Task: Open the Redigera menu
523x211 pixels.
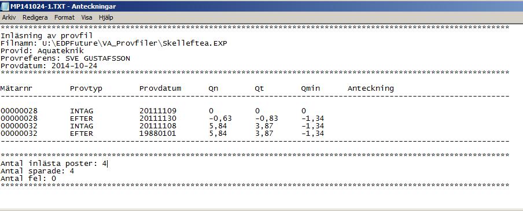Action: click(35, 17)
